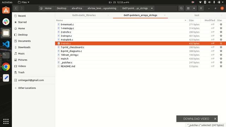Screen dimensions: 226x127
Task: Open Activities overview
Action: [x=7, y=2]
